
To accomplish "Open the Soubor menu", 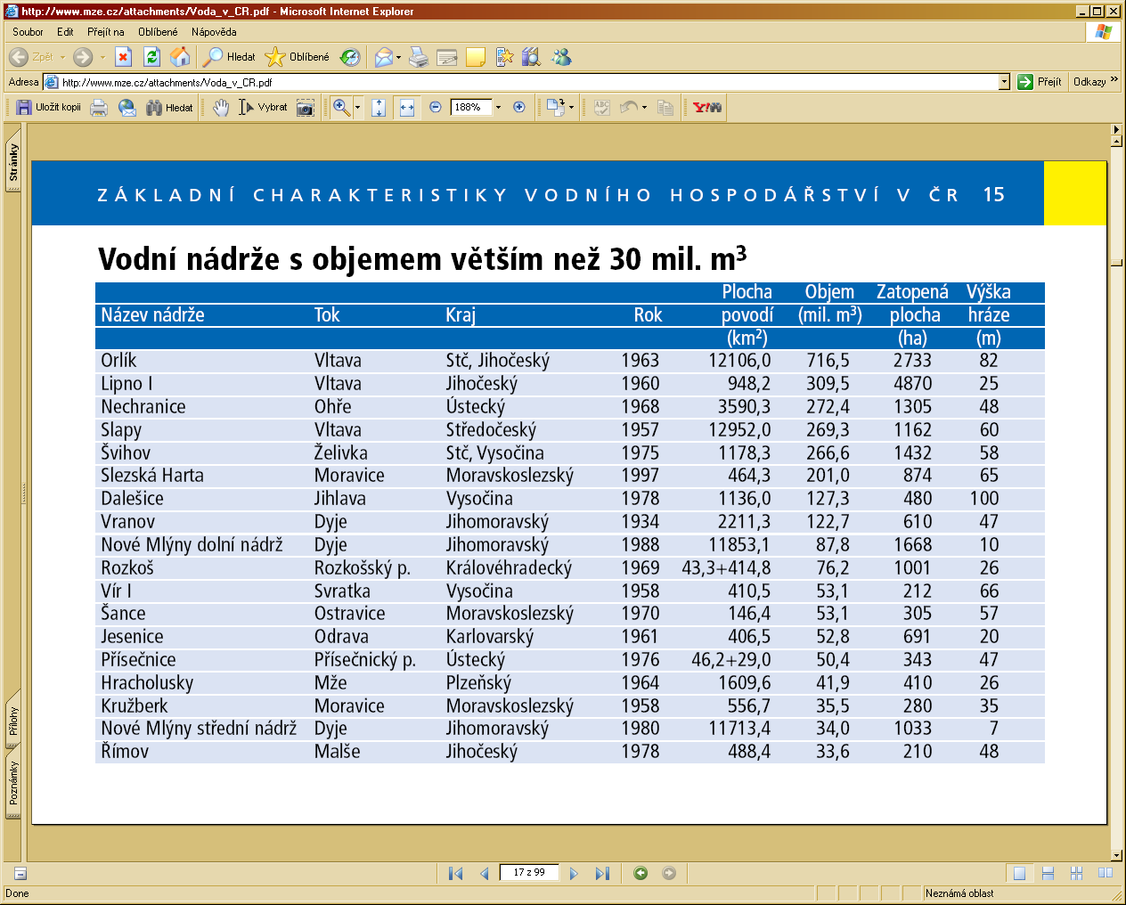I will pyautogui.click(x=28, y=32).
